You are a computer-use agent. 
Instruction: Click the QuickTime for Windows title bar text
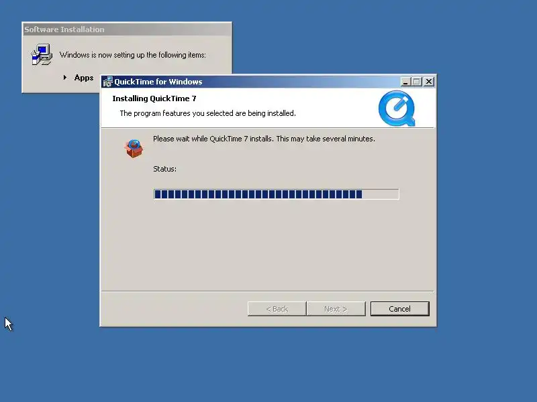[x=158, y=82]
